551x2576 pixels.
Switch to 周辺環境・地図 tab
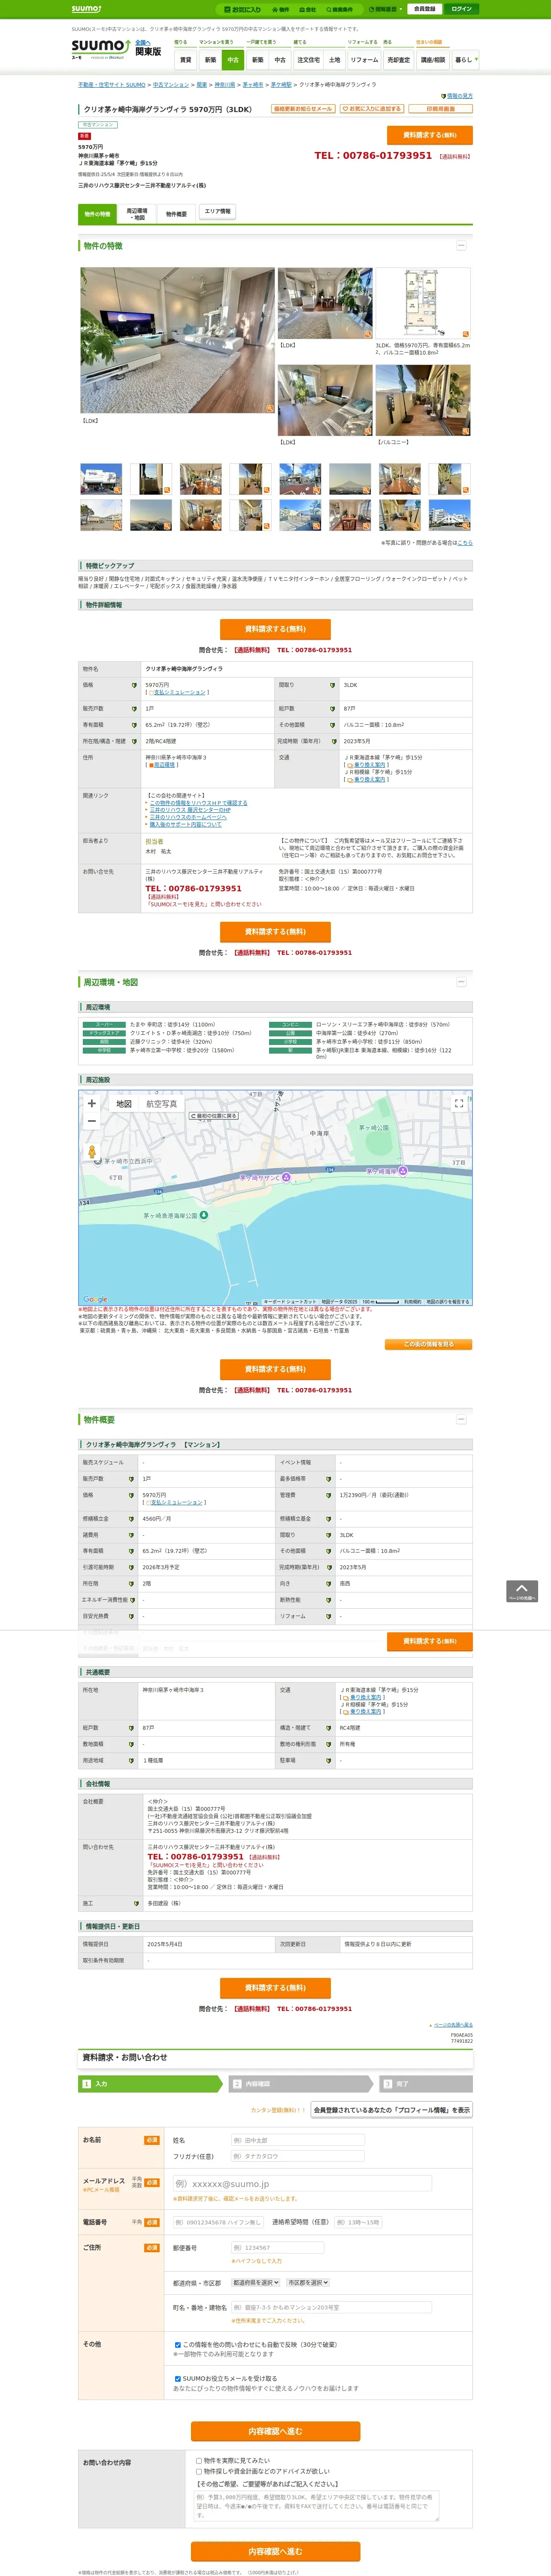(136, 214)
